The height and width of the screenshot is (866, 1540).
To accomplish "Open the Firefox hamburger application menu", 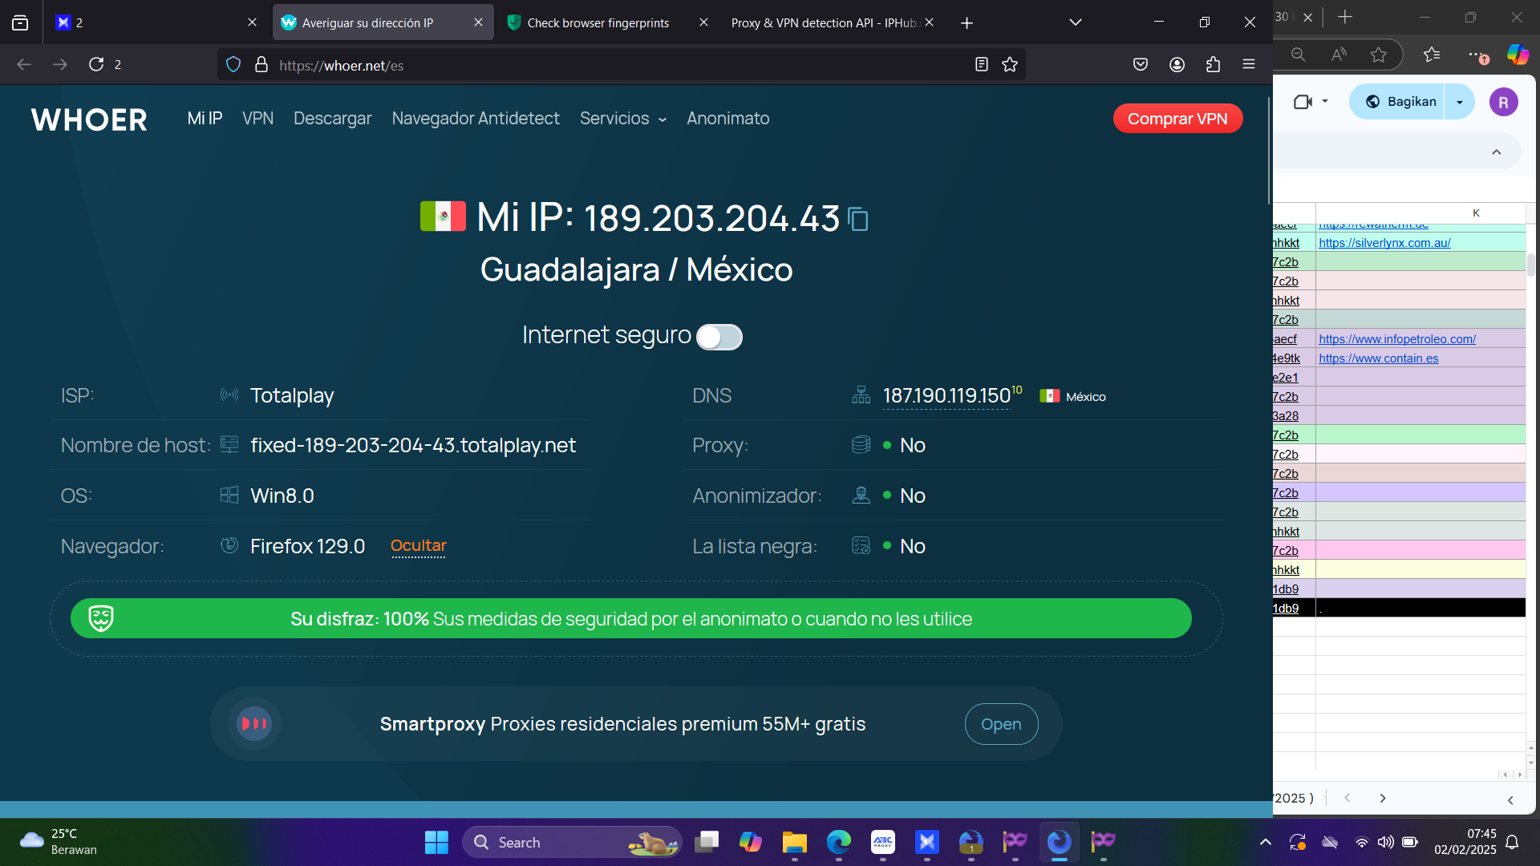I will 1249,65.
